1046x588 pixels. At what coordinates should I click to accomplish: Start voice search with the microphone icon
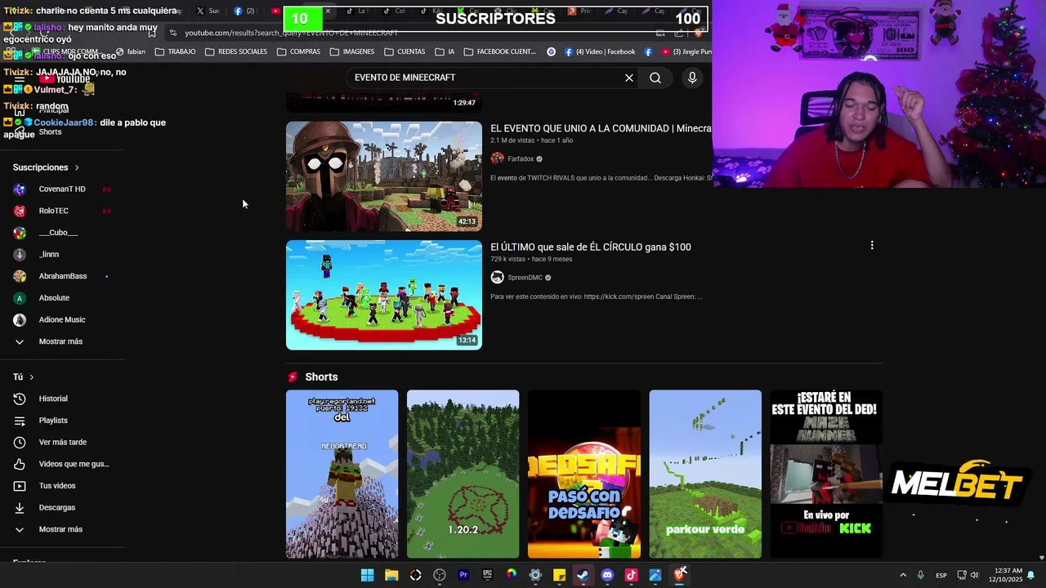click(x=692, y=78)
